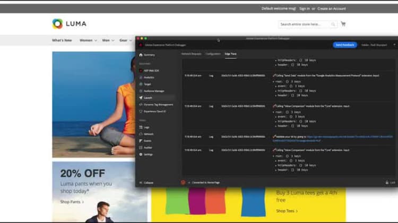Image resolution: width=398 pixels, height=223 pixels.
Task: Switch to the Network Requests tab
Action: [x=191, y=53]
